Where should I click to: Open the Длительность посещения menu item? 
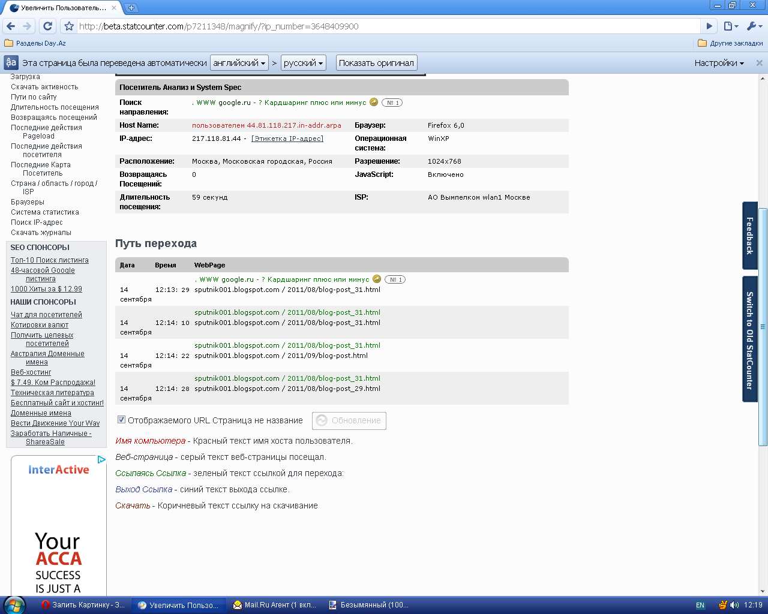55,107
